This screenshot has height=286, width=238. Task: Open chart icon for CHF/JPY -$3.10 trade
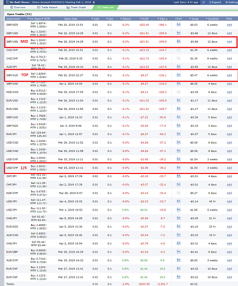179,176
